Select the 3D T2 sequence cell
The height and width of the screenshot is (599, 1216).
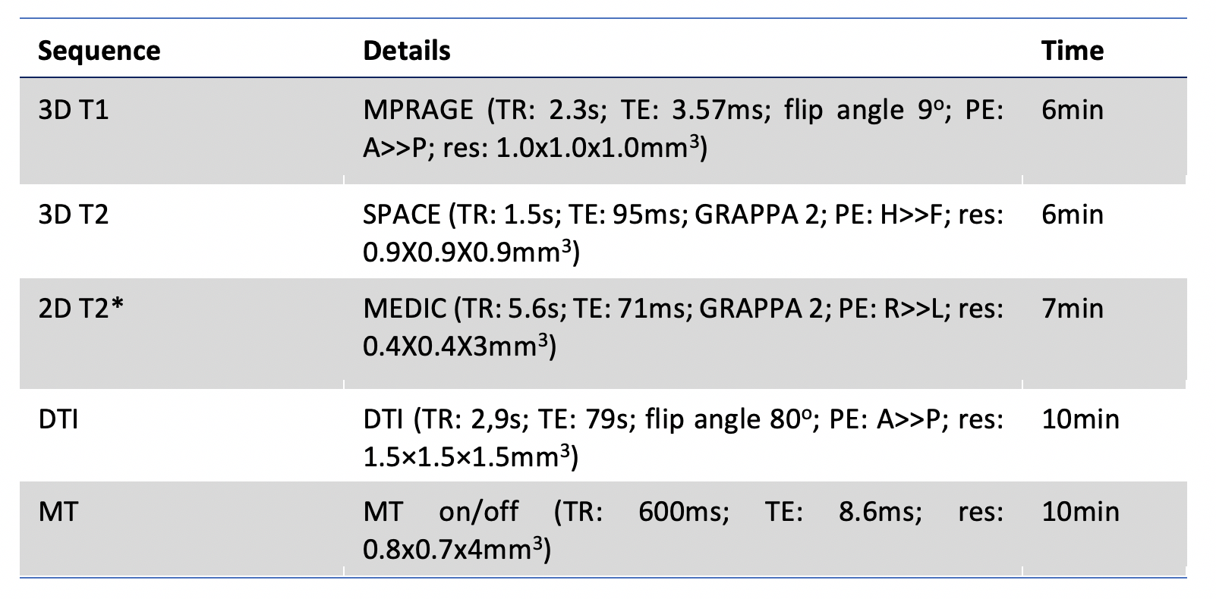[x=74, y=215]
